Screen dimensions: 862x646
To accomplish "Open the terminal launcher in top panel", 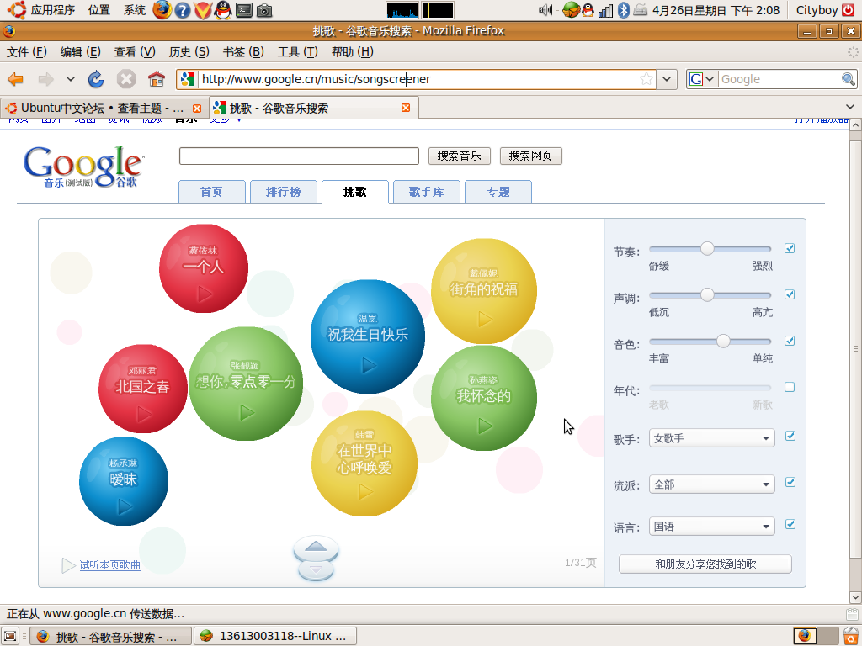I will 244,10.
